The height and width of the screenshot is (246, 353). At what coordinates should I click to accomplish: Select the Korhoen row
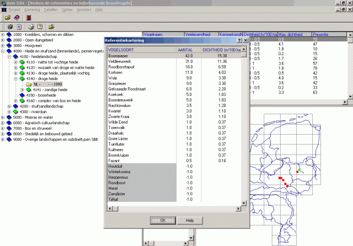174,72
